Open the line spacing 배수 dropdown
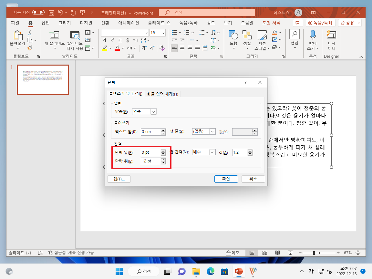The height and width of the screenshot is (279, 372). [212, 152]
